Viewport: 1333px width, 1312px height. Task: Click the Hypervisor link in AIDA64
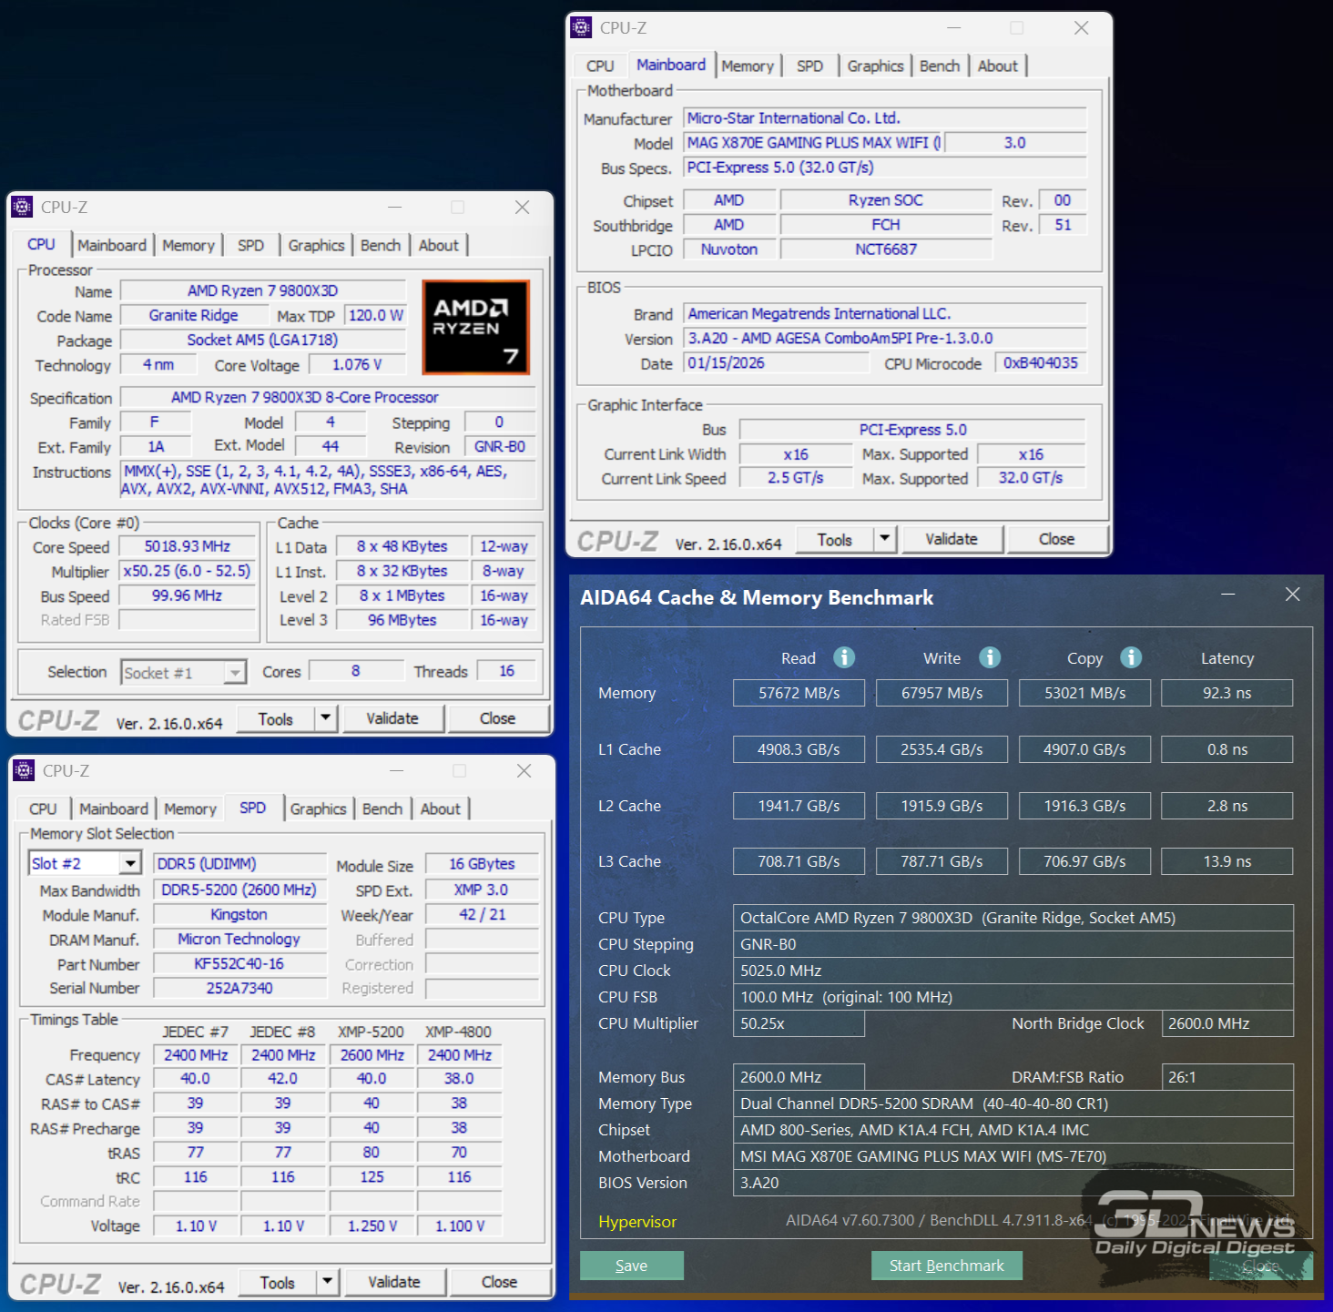tap(637, 1222)
